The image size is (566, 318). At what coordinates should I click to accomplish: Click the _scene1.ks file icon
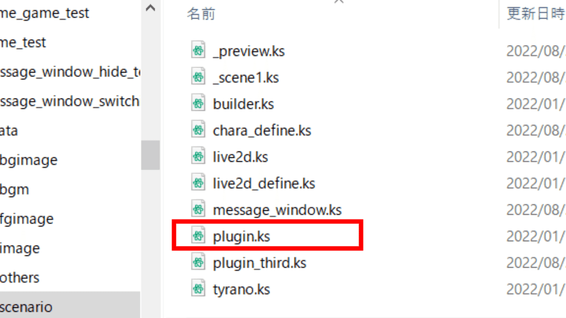[x=198, y=77]
